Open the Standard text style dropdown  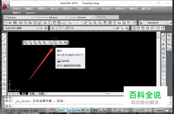click(166, 23)
